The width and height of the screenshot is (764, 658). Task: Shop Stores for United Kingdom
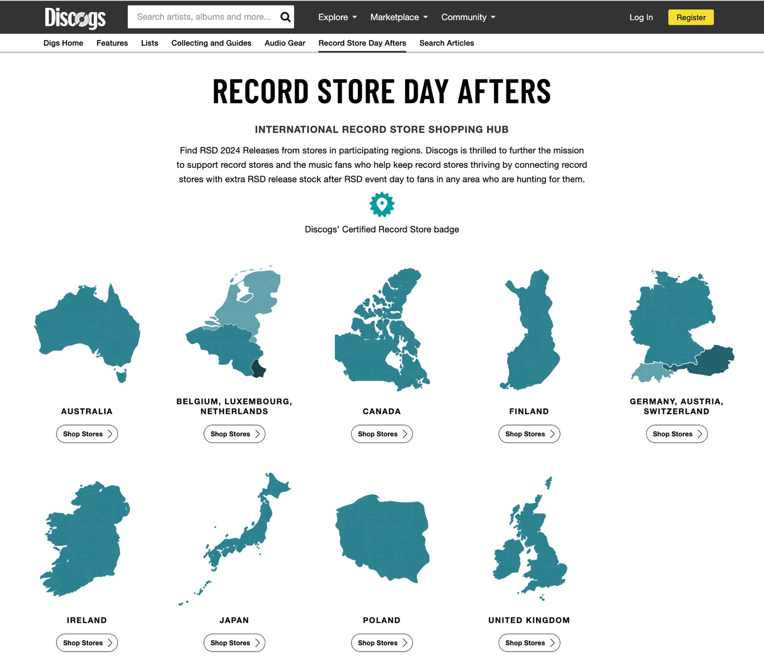pyautogui.click(x=529, y=643)
